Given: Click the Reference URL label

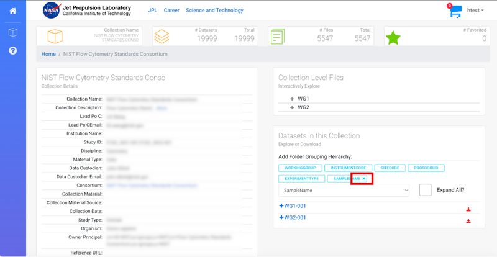Looking at the screenshot, I should [85, 253].
